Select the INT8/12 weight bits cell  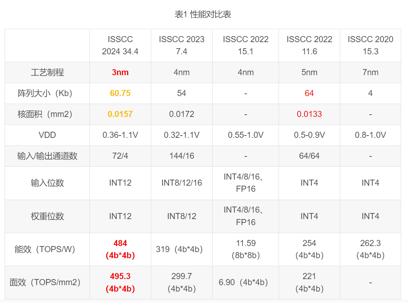[x=182, y=216]
